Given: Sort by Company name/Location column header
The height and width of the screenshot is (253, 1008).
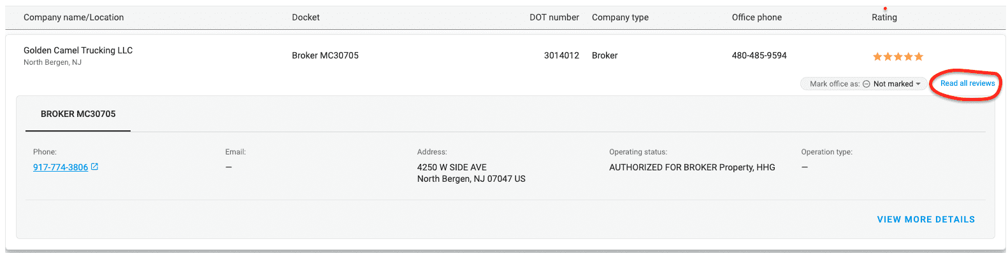Looking at the screenshot, I should [x=74, y=17].
